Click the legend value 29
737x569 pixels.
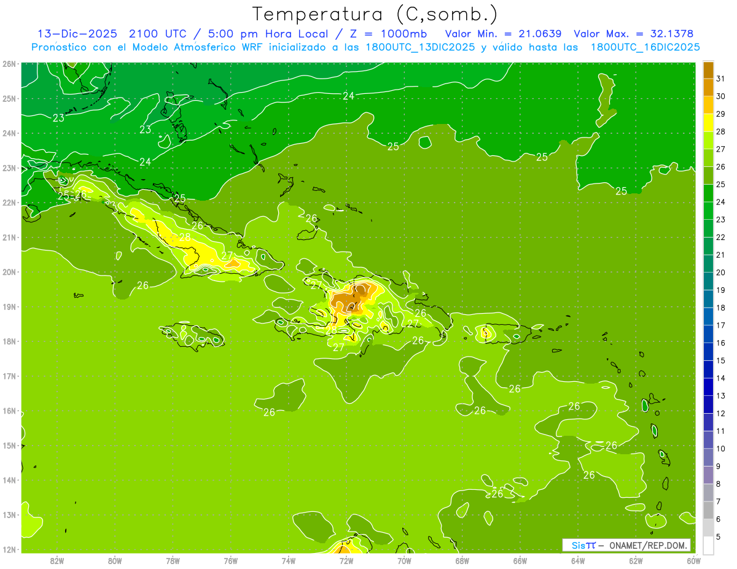[x=720, y=114]
